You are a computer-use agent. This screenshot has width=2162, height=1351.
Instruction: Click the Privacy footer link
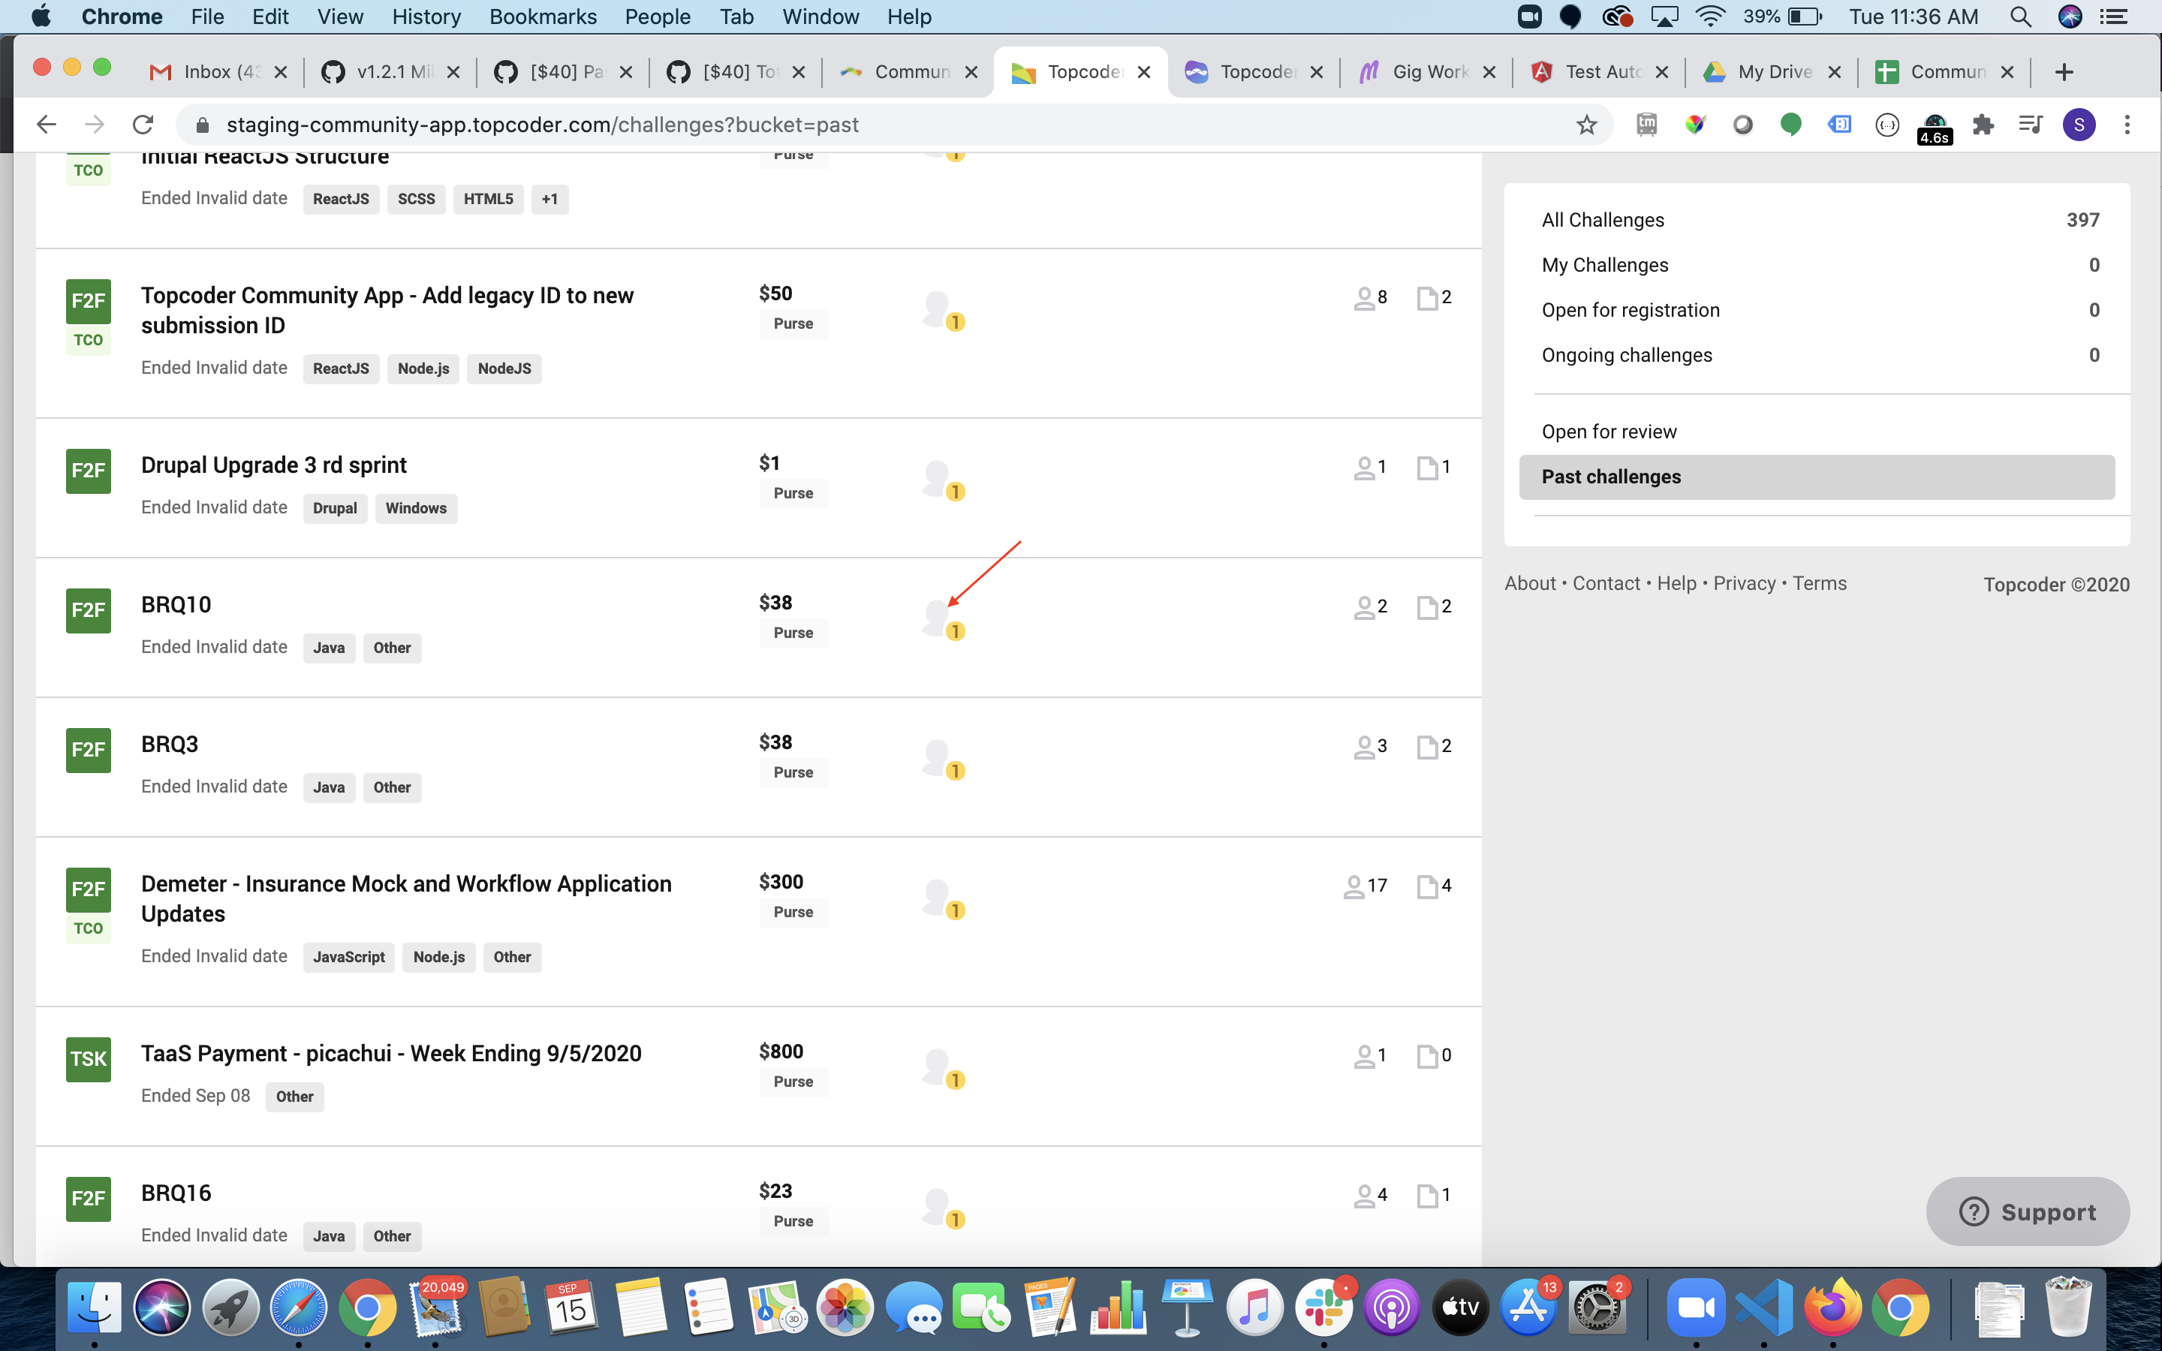pos(1744,583)
